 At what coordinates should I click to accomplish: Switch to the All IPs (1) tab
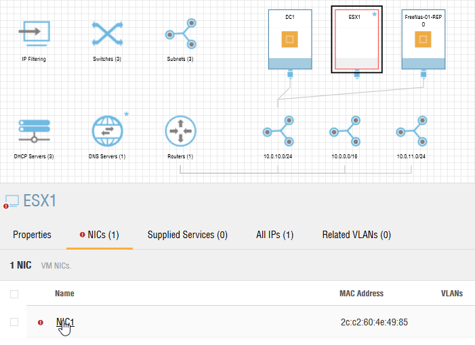pos(274,235)
